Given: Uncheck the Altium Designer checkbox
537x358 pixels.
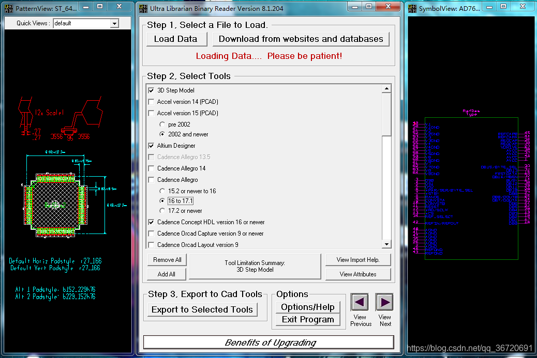Looking at the screenshot, I should pos(152,146).
